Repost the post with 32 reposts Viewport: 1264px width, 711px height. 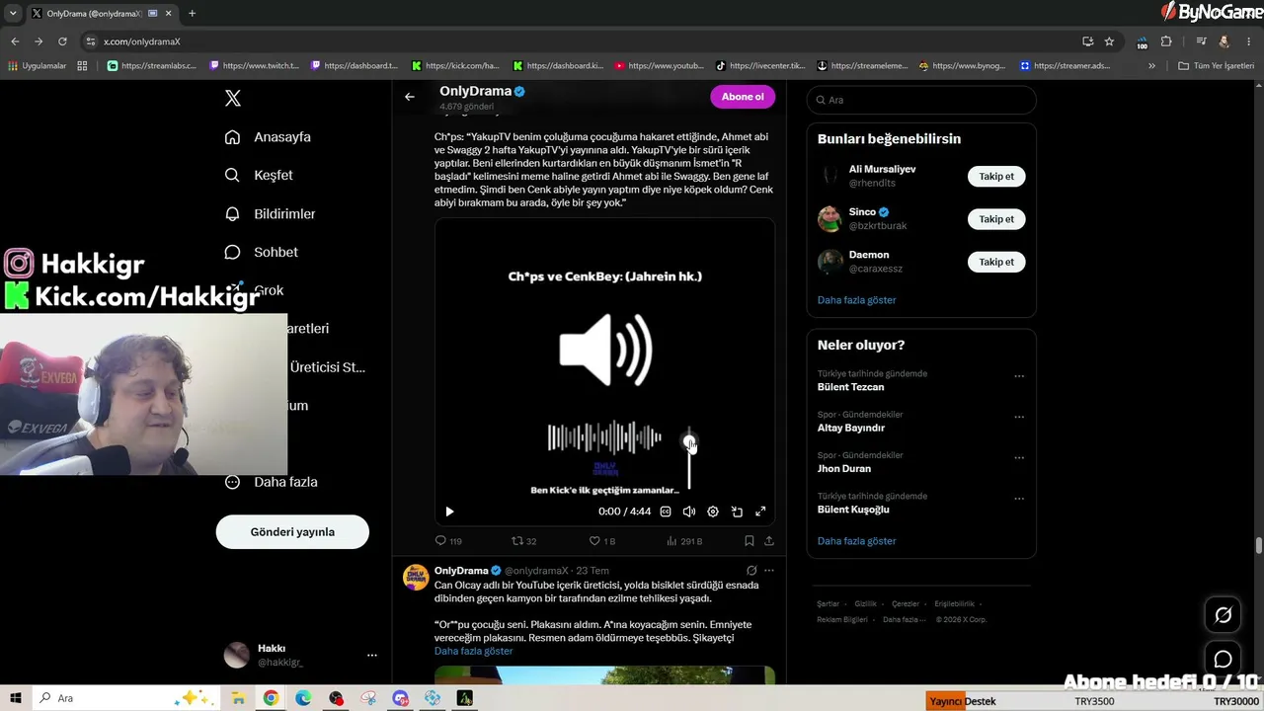(523, 541)
